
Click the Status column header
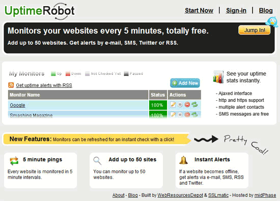click(x=158, y=95)
